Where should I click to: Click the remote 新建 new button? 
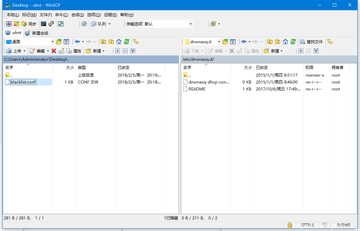click(x=271, y=51)
